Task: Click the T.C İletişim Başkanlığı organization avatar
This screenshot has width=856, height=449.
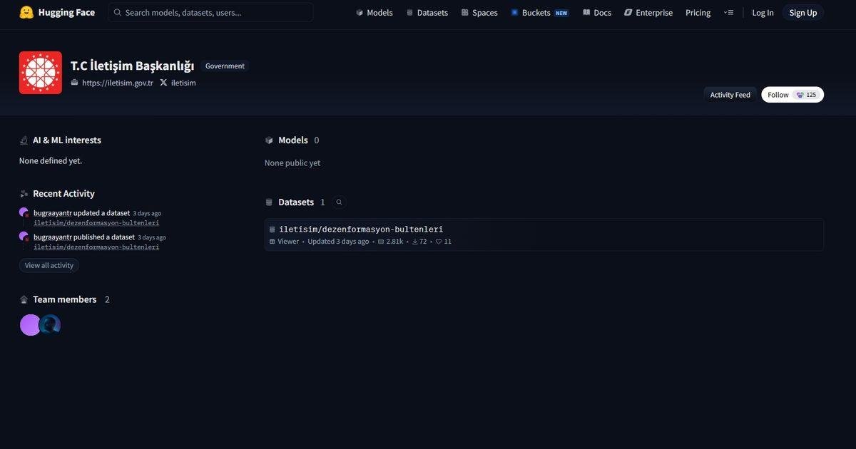Action: (41, 73)
